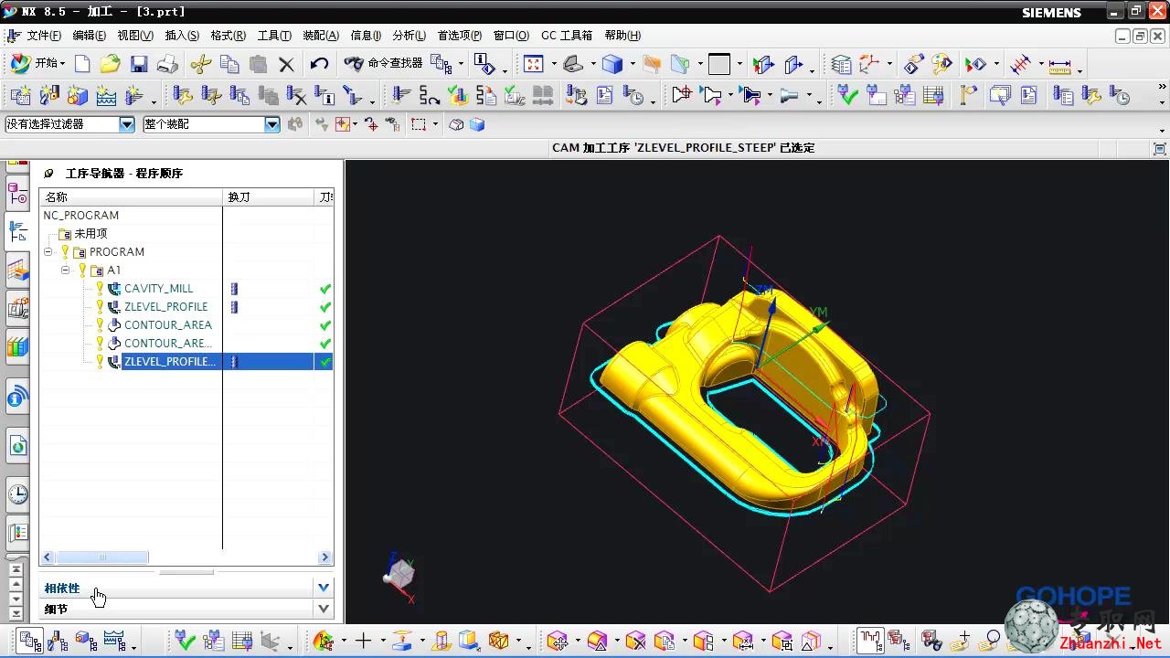
Task: Click the Machining Method View icon
Action: pyautogui.click(x=114, y=641)
